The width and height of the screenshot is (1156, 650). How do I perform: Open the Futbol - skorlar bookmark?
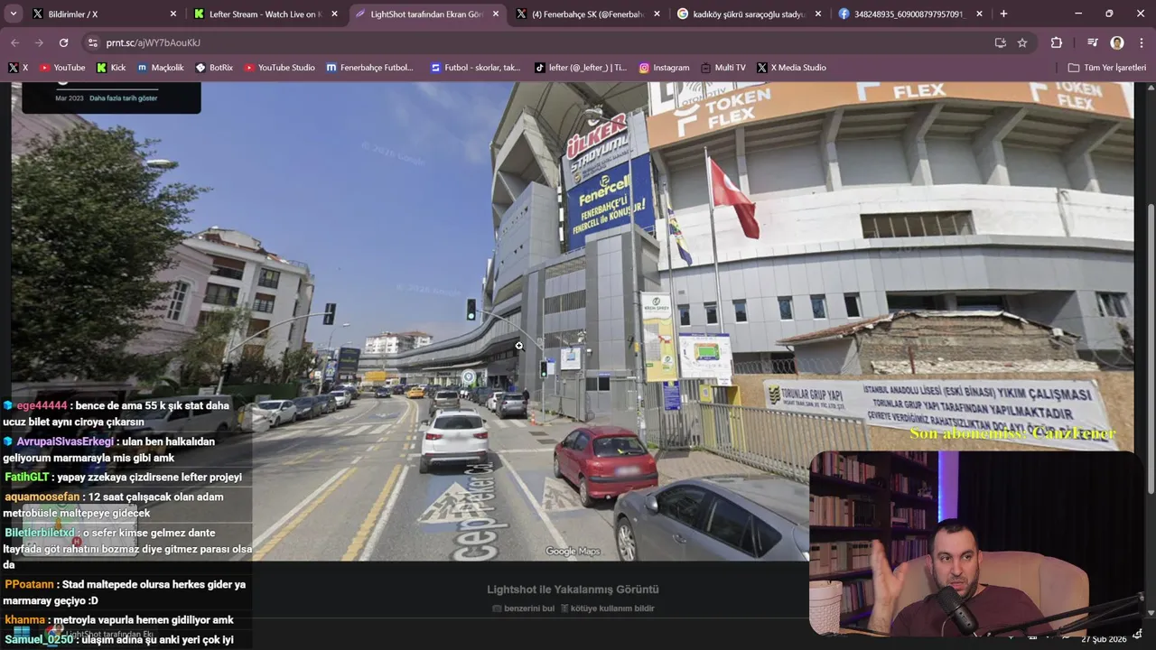[x=476, y=68]
